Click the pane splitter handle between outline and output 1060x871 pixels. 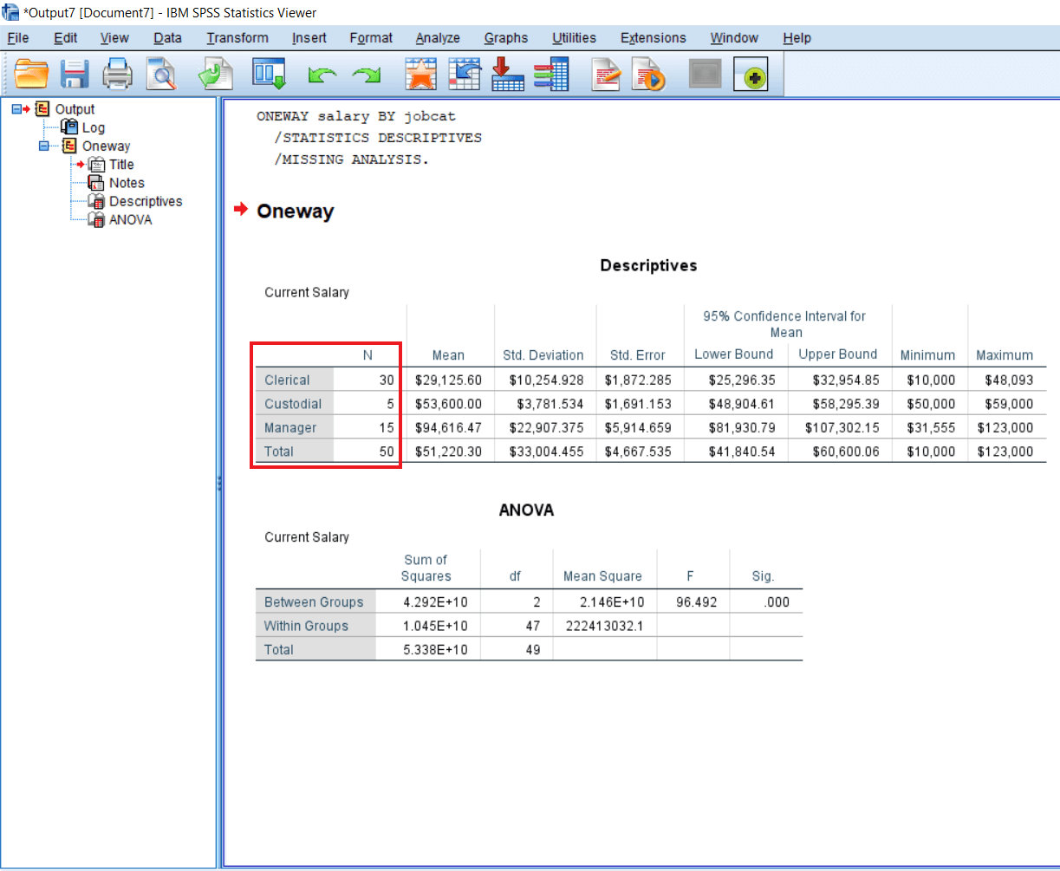[x=219, y=482]
